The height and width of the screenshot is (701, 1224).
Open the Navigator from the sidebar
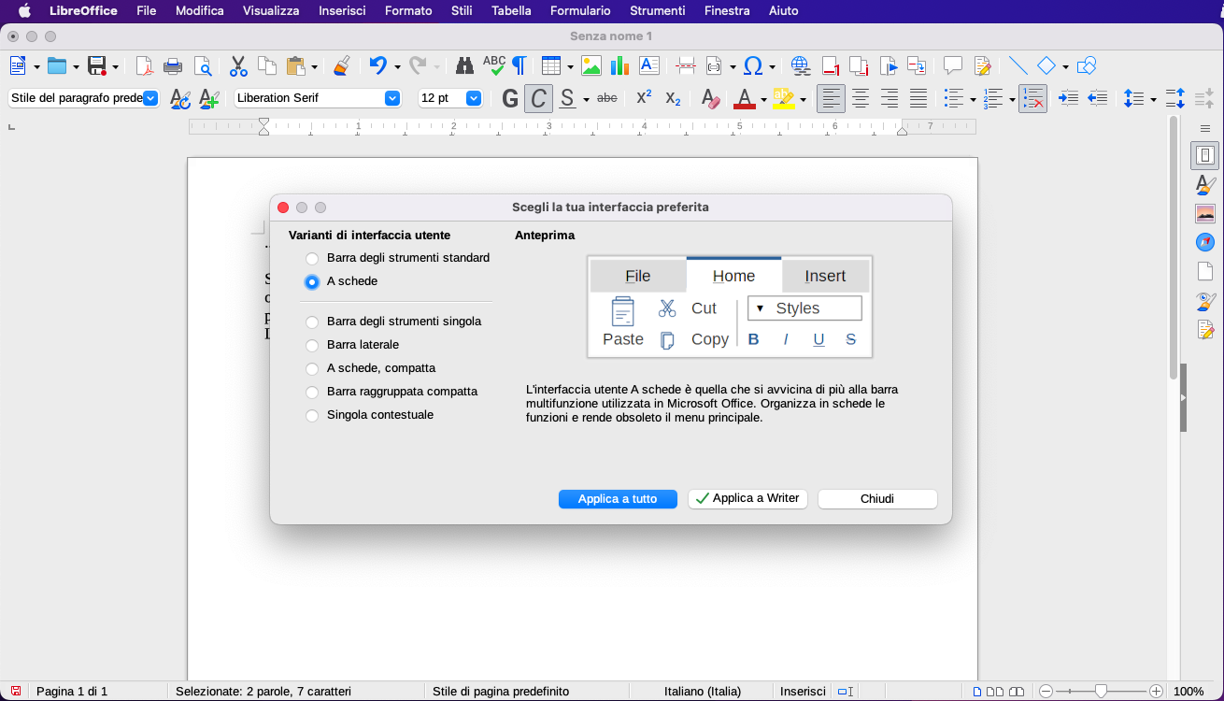1205,242
